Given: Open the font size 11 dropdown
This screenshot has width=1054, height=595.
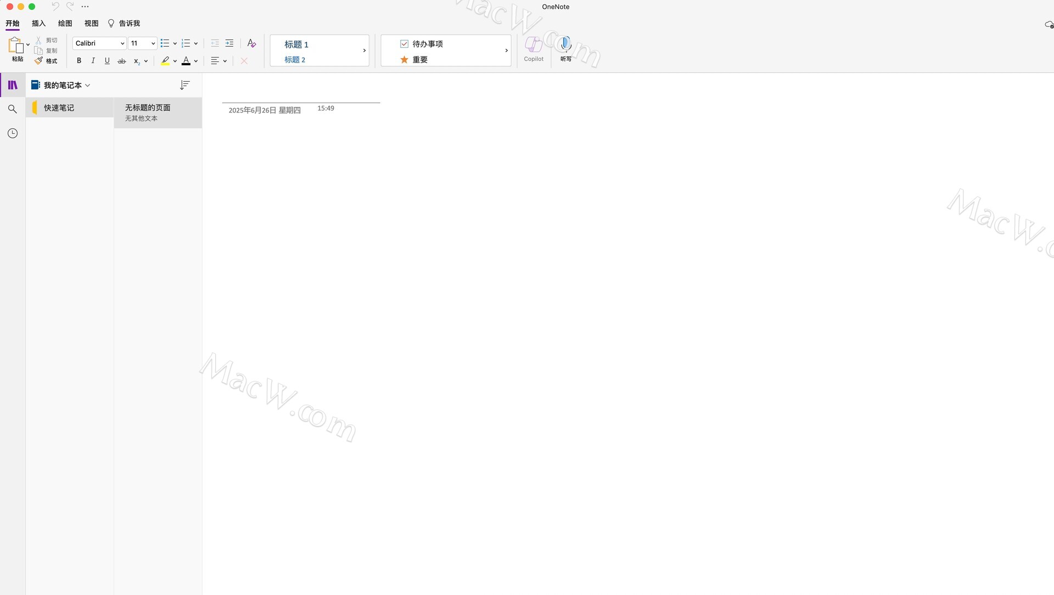Looking at the screenshot, I should 143,43.
